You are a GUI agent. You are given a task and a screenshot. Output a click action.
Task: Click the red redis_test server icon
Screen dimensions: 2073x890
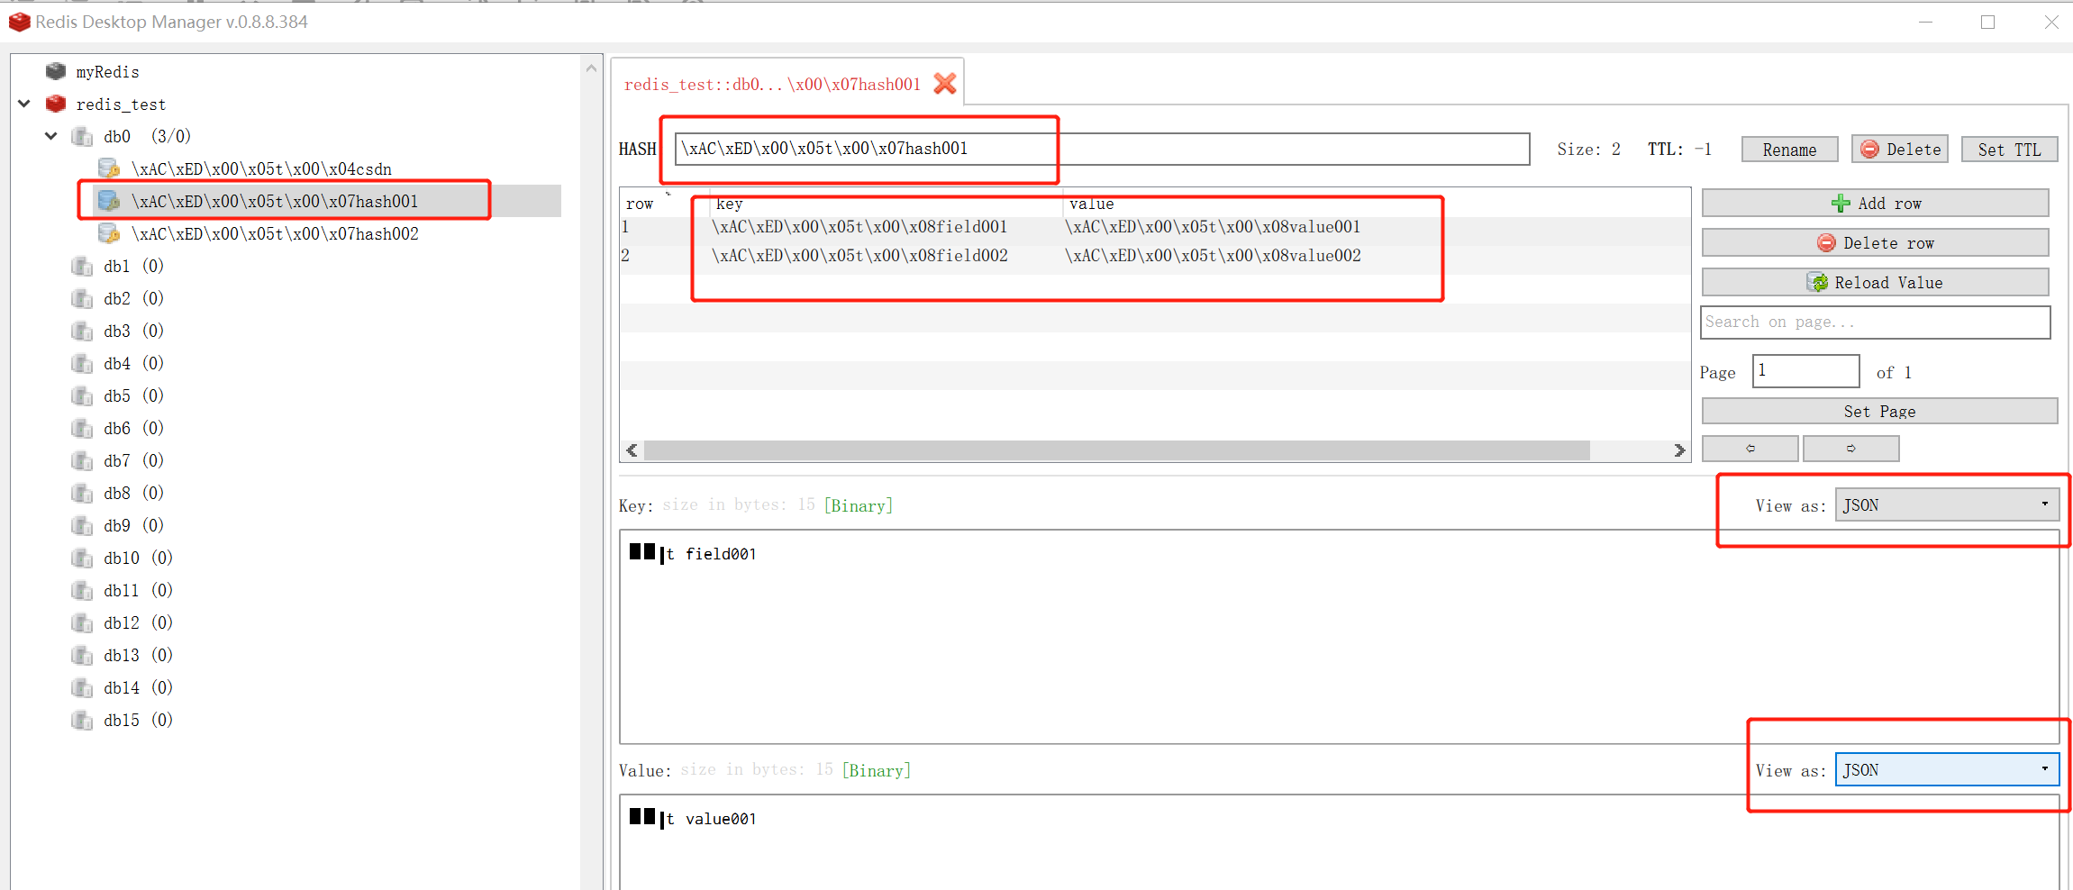click(x=56, y=104)
